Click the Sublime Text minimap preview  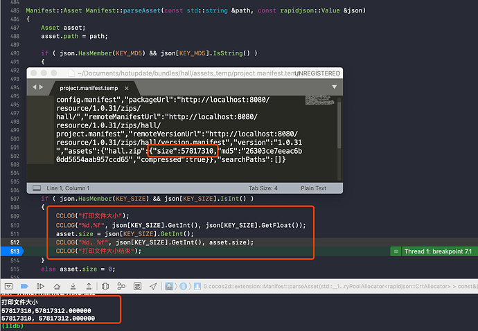click(x=319, y=100)
